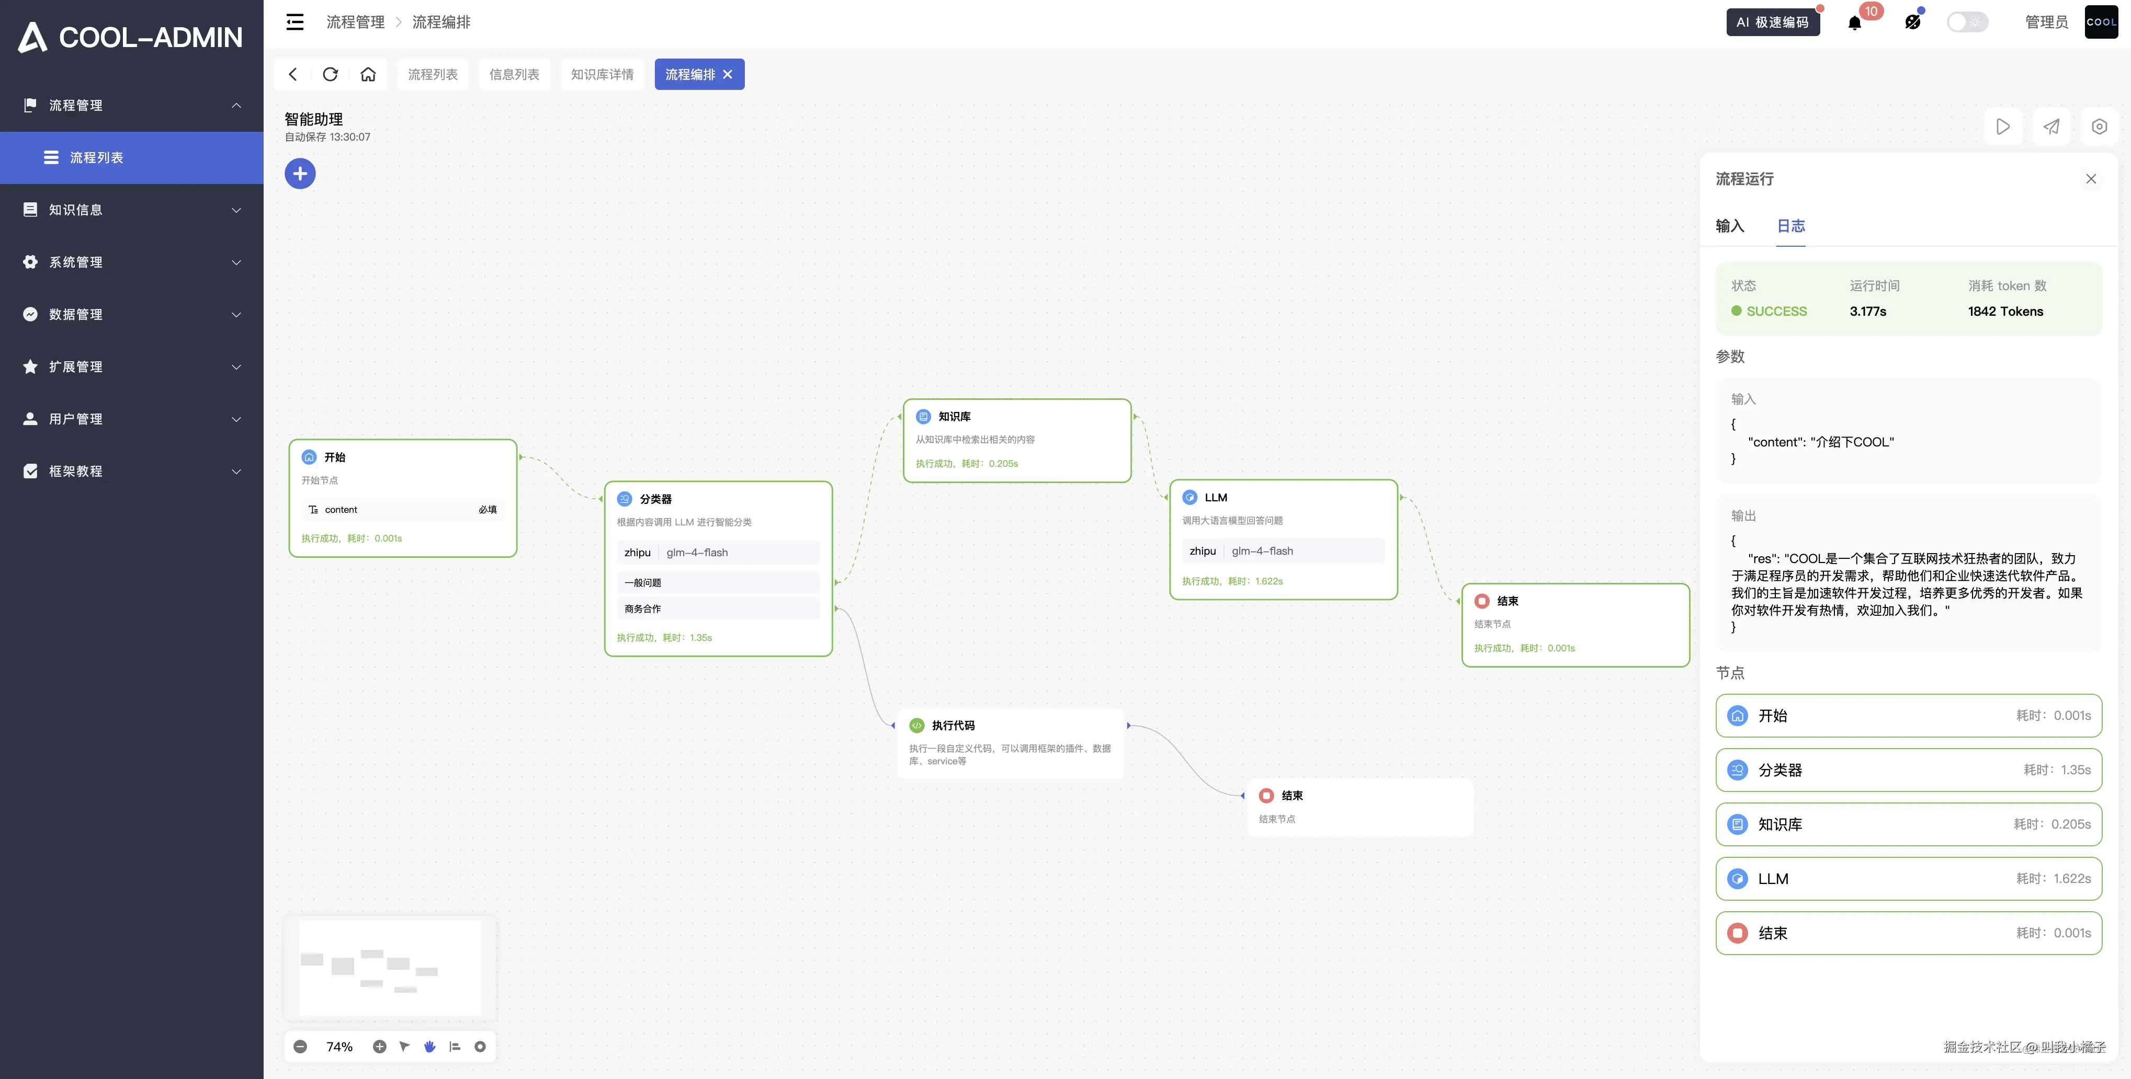Select the hand pan tool
Screen dimensions: 2131x1079
pyautogui.click(x=429, y=1046)
